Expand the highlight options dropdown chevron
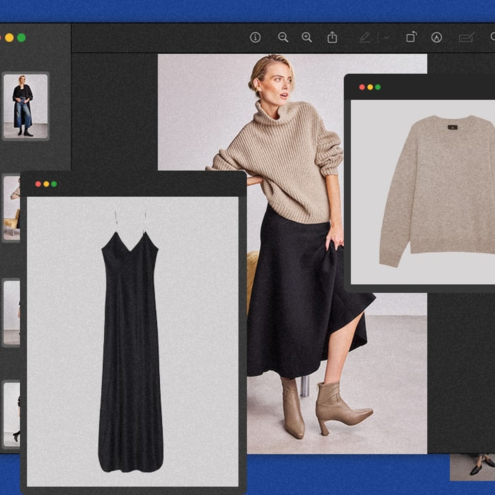The width and height of the screenshot is (495, 495). coord(386,38)
